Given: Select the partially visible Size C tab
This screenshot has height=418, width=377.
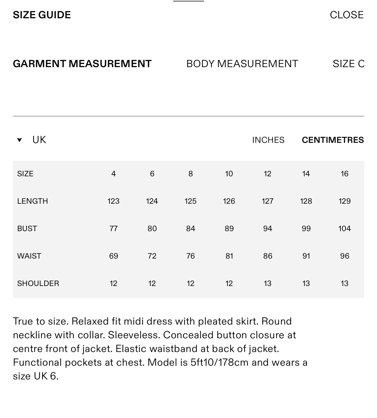Looking at the screenshot, I should (x=348, y=64).
